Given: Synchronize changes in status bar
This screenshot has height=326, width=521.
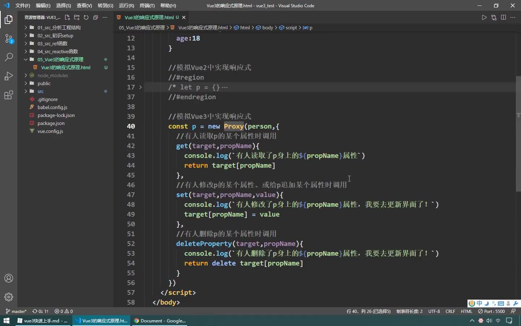Looking at the screenshot, I should 41,311.
